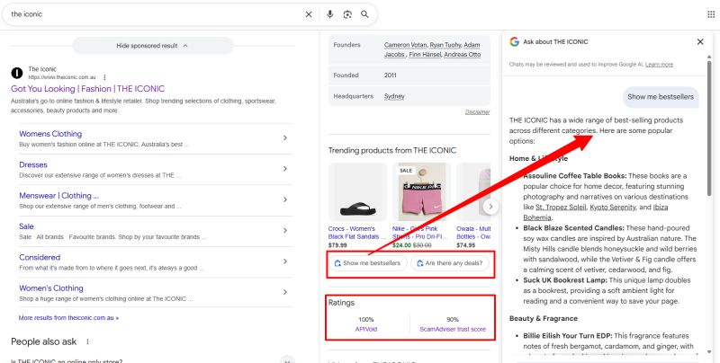Expand Menswear sitelink chevron
The width and height of the screenshot is (720, 363).
click(284, 199)
